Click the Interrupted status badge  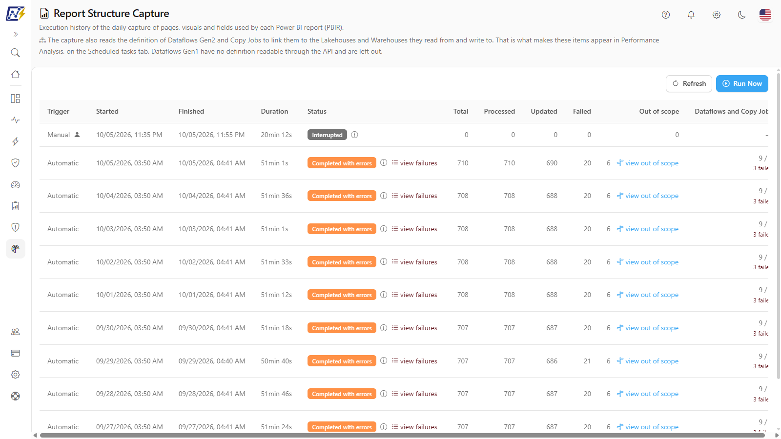[327, 135]
